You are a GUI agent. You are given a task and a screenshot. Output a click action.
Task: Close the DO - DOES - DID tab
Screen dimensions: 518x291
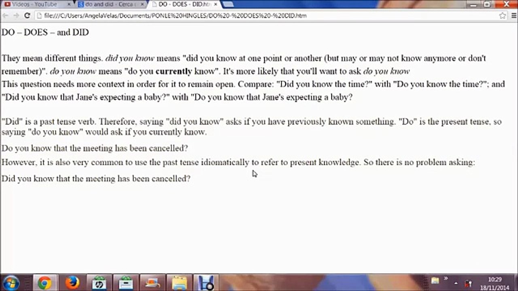[x=215, y=4]
